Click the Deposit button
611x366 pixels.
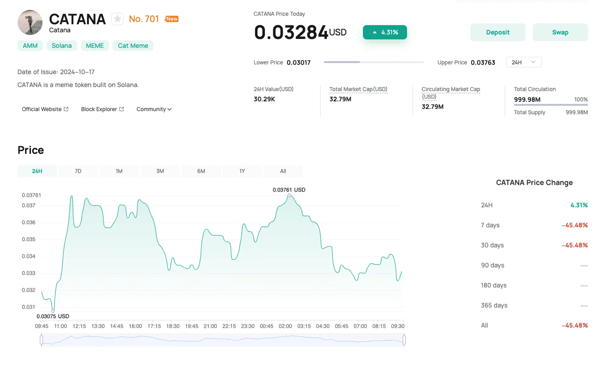tap(498, 32)
